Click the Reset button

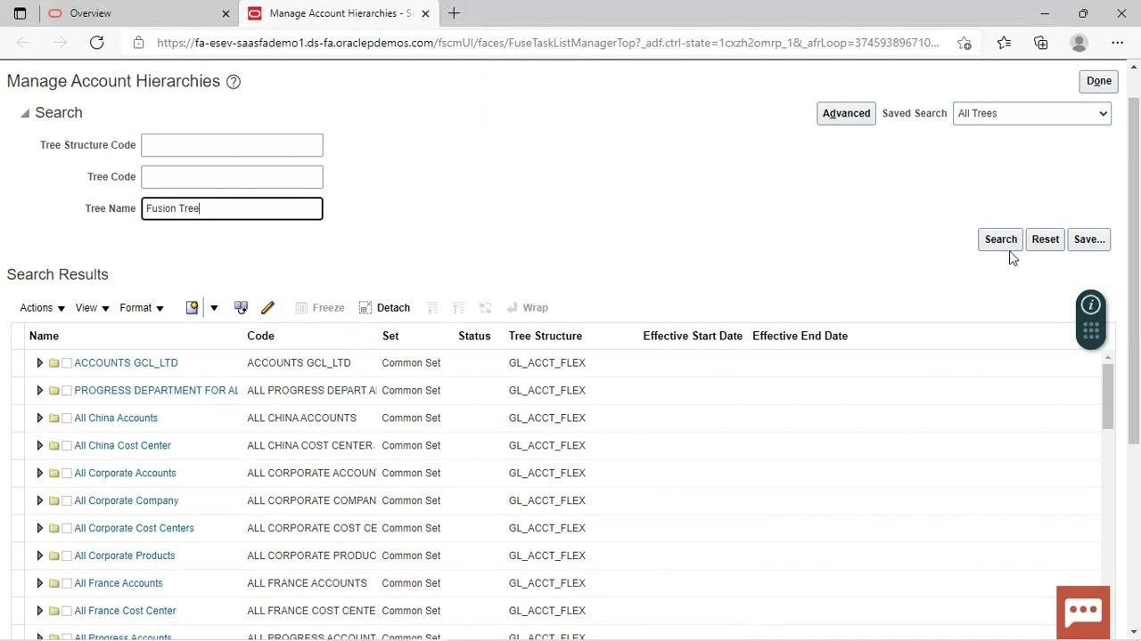[x=1046, y=239]
